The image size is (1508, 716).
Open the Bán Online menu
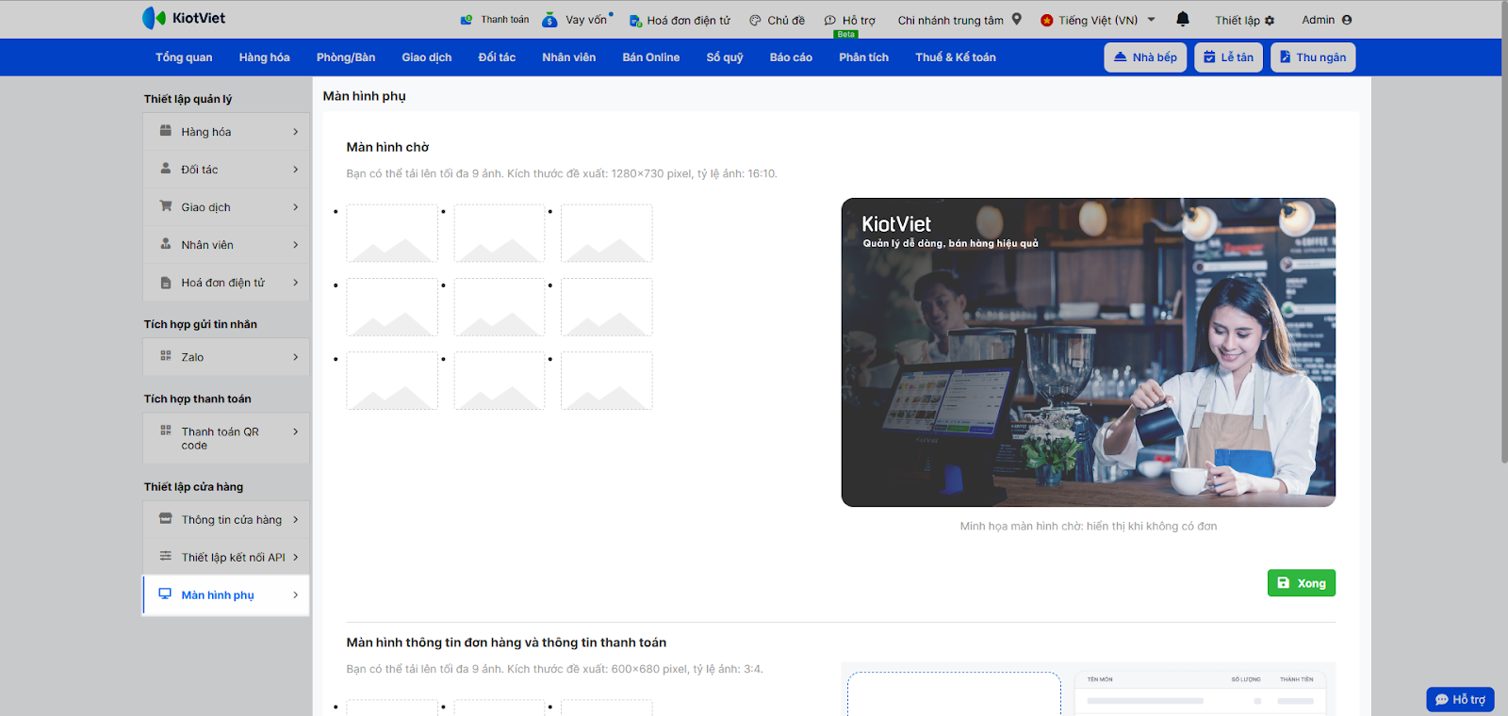[651, 57]
